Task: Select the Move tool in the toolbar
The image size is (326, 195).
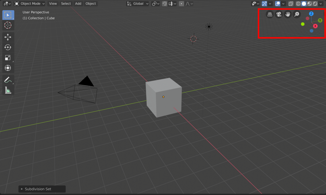Action: pyautogui.click(x=8, y=37)
